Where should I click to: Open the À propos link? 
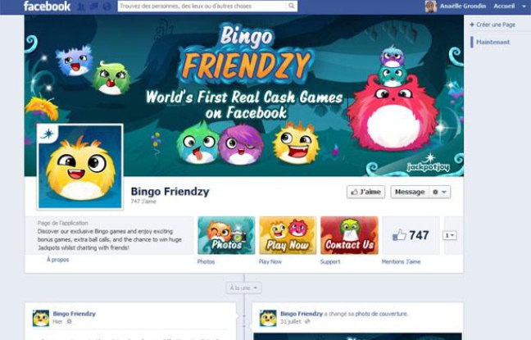tap(58, 260)
